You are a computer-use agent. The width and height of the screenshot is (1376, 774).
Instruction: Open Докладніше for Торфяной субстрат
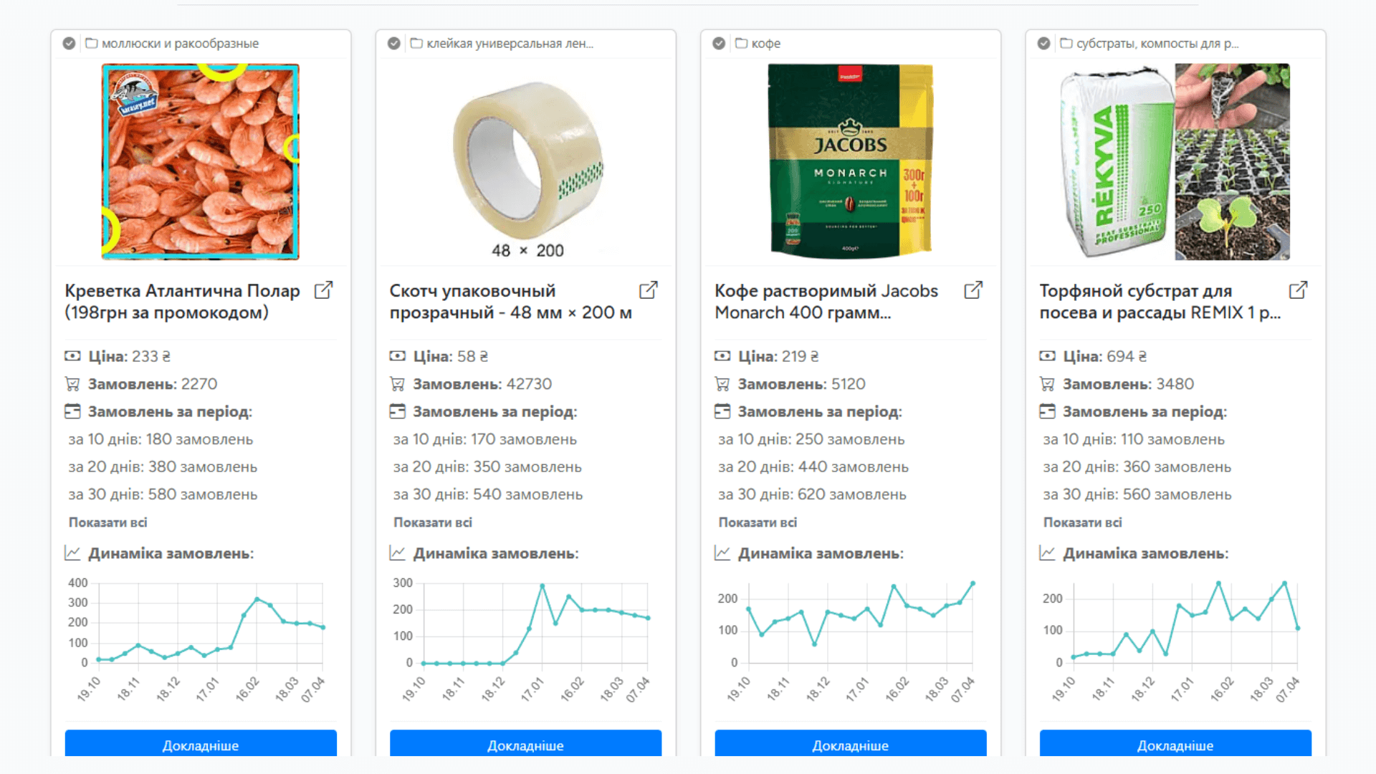[1175, 743]
